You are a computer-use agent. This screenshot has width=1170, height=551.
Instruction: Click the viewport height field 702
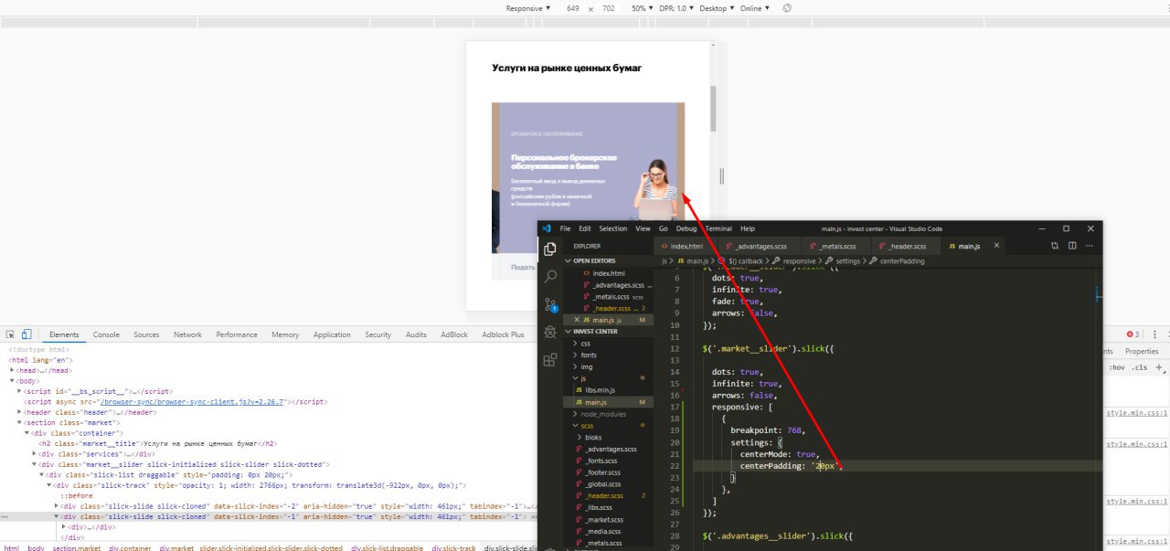[x=609, y=8]
